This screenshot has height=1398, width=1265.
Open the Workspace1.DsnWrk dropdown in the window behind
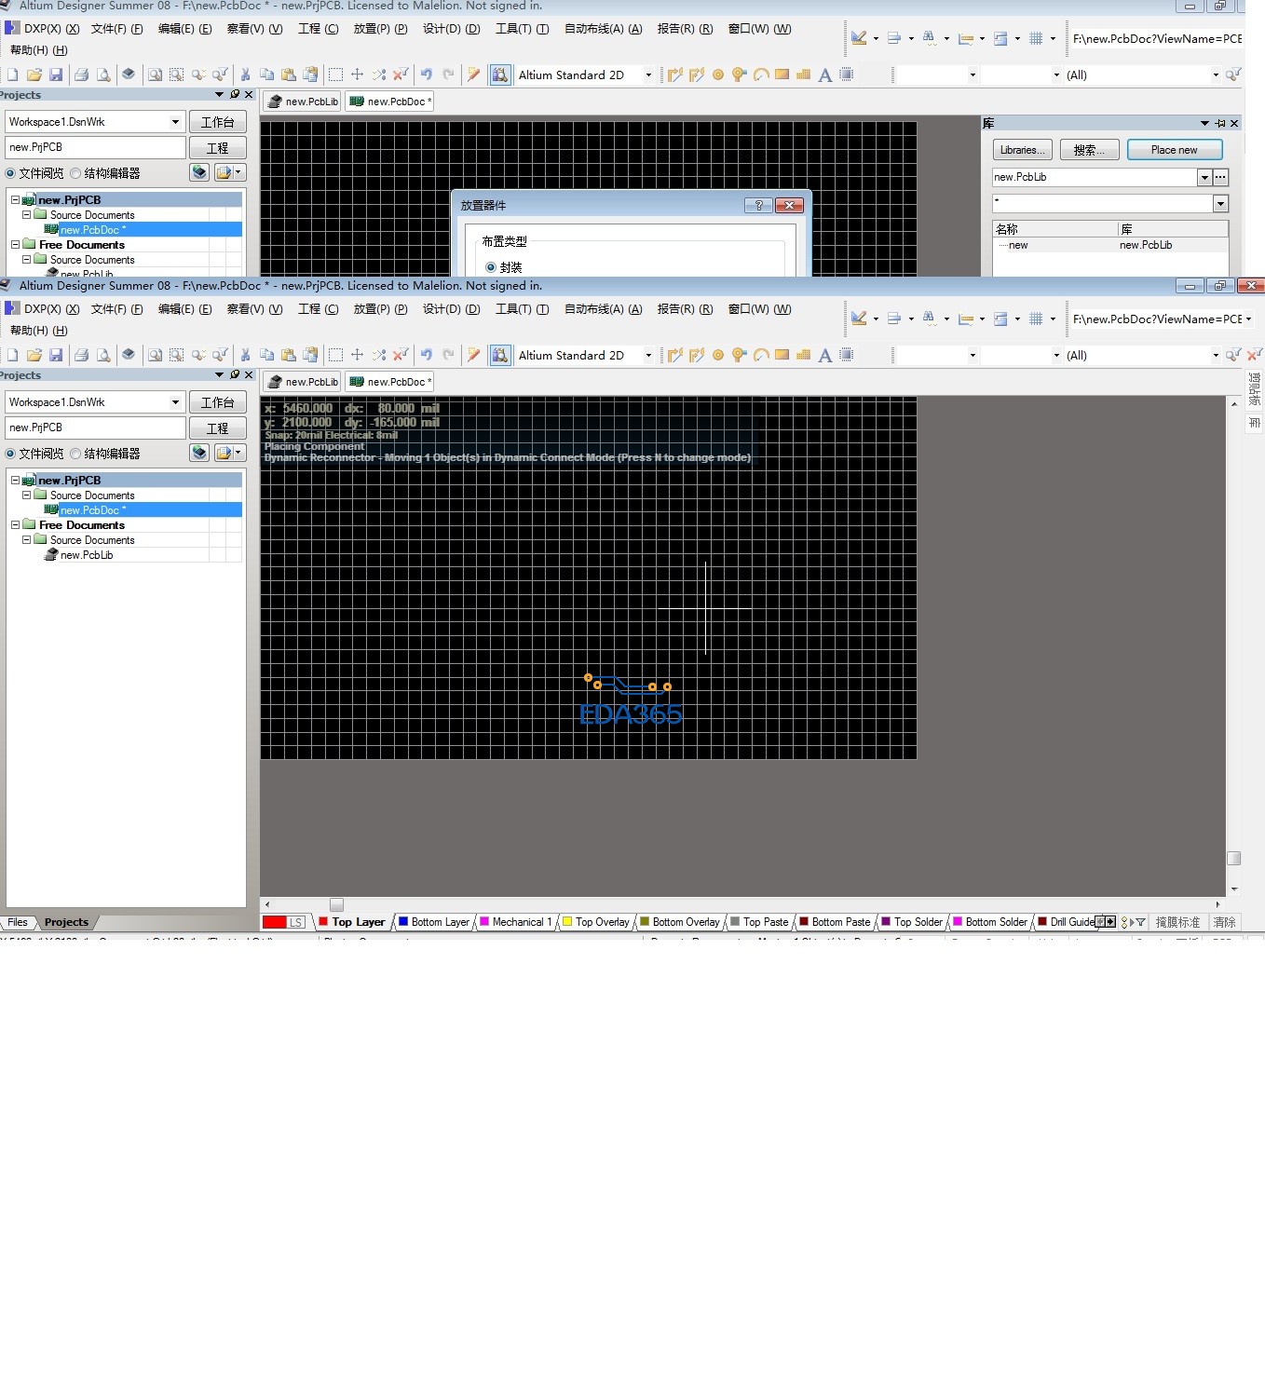coord(175,122)
